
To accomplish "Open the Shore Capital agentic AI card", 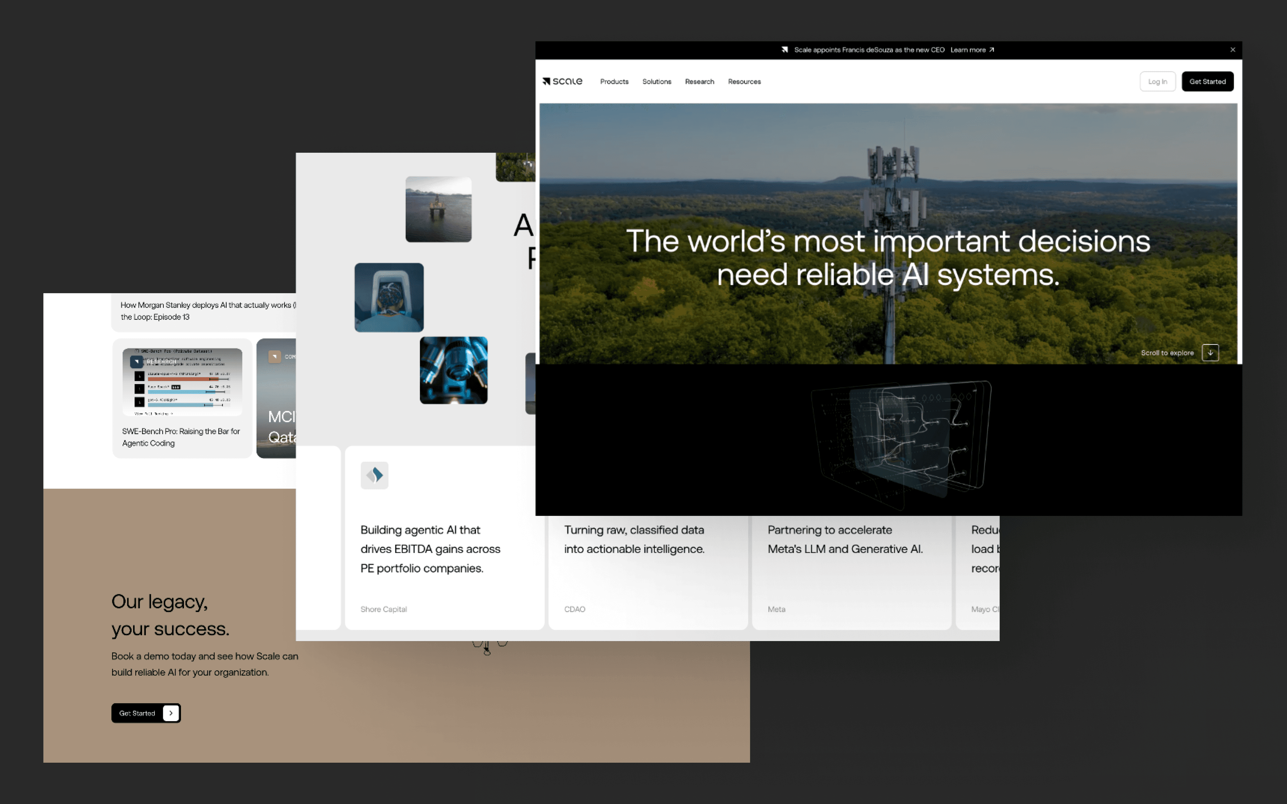I will (445, 538).
